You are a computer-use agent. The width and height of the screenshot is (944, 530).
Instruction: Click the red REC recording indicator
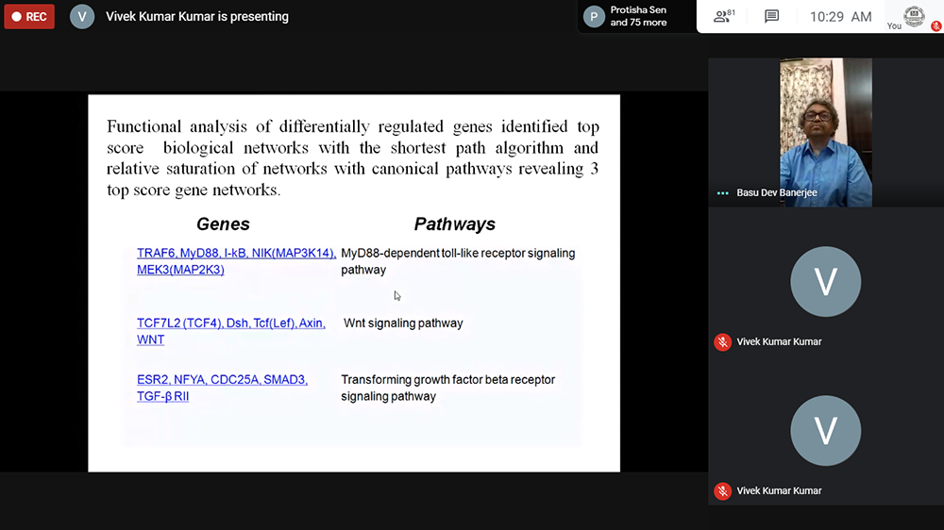tap(29, 16)
